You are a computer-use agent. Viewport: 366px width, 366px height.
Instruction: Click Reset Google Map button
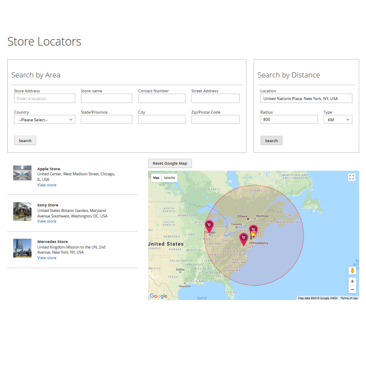click(170, 163)
